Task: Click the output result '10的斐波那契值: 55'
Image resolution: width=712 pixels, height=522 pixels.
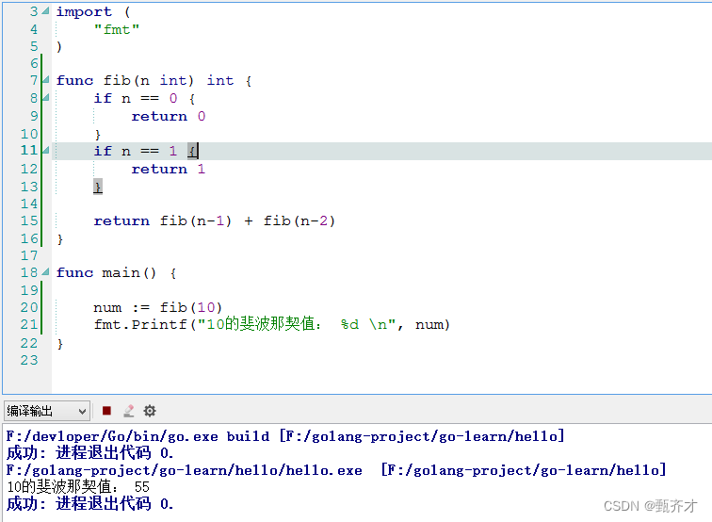Action: coord(78,487)
